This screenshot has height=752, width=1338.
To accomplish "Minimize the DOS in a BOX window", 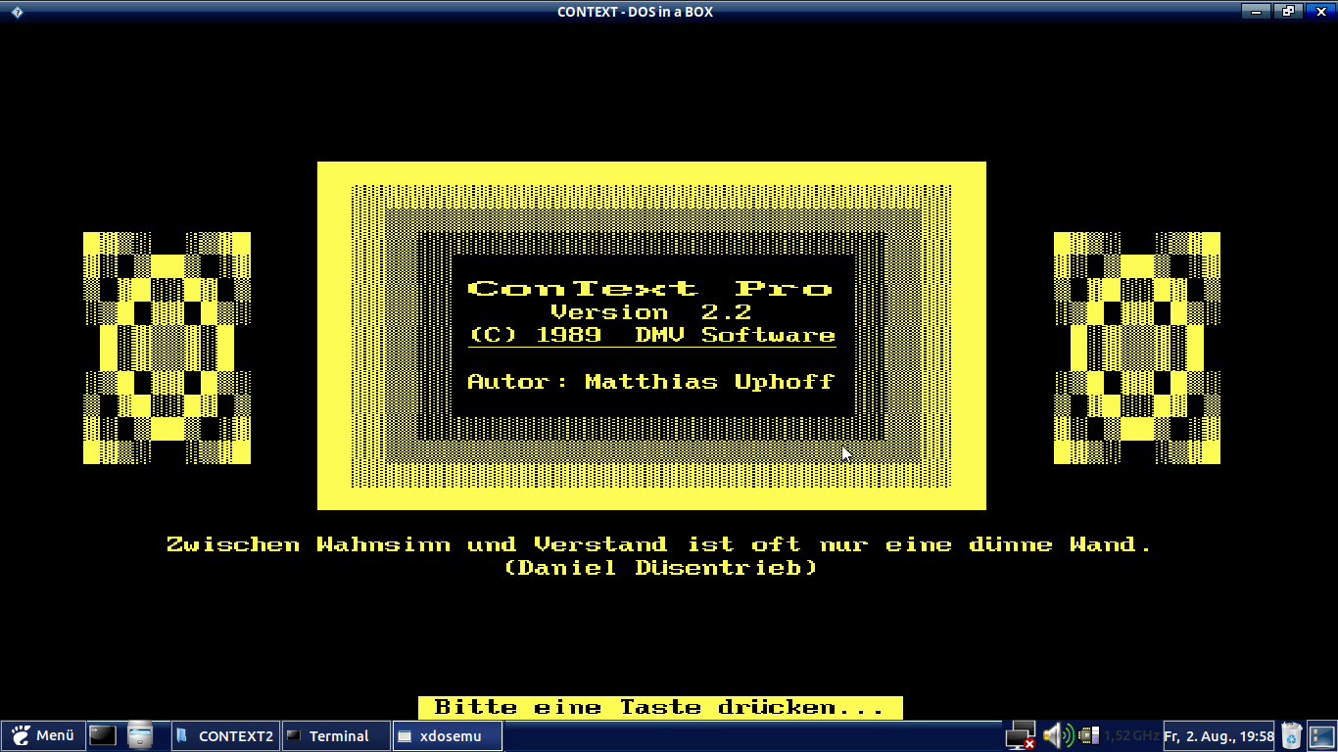I will point(1256,12).
